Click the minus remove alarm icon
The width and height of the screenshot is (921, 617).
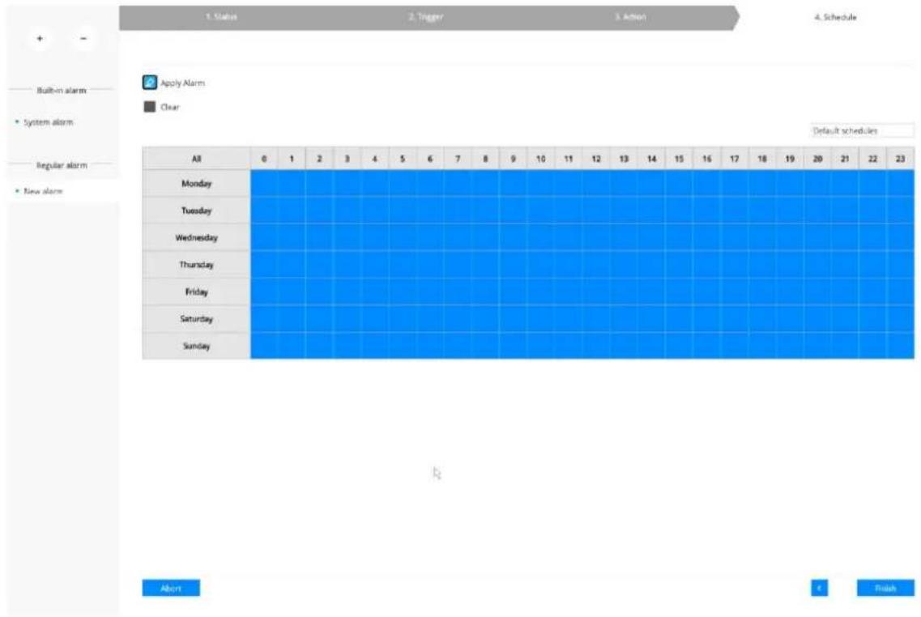click(x=83, y=39)
